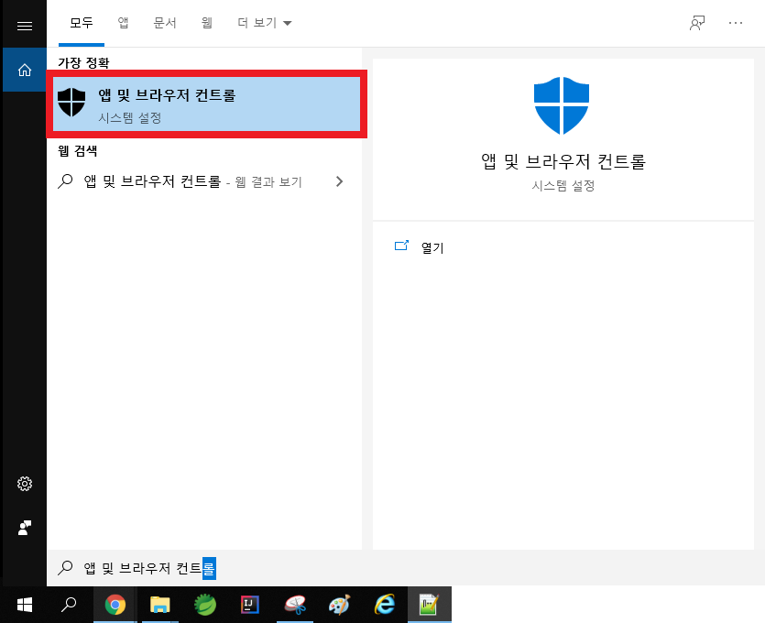Click 열기 to open the setting
Screen dimensions: 765x623
tap(432, 248)
